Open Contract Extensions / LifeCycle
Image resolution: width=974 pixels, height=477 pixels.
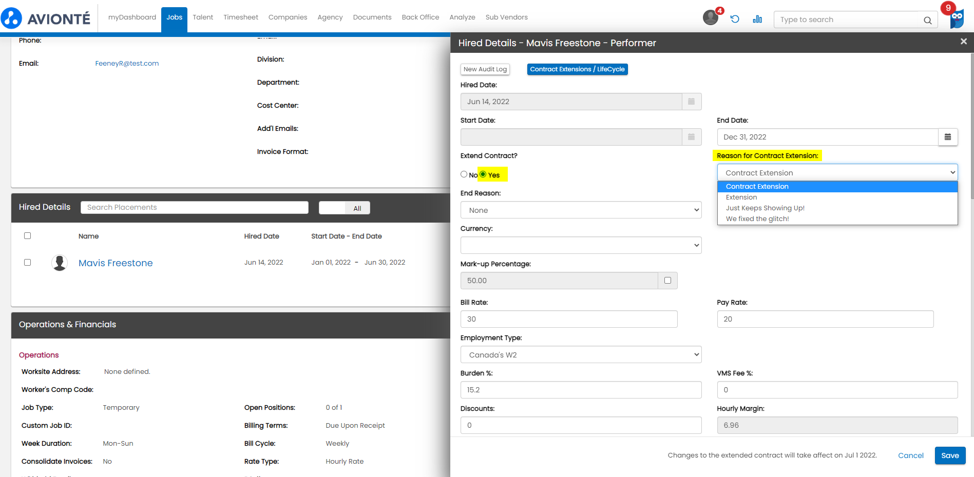[x=577, y=69]
